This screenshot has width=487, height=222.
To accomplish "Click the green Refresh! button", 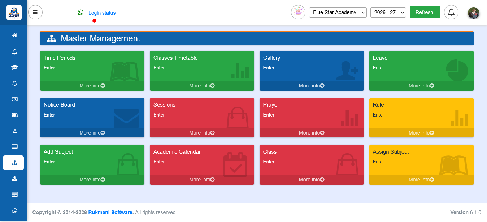I will [x=425, y=12].
